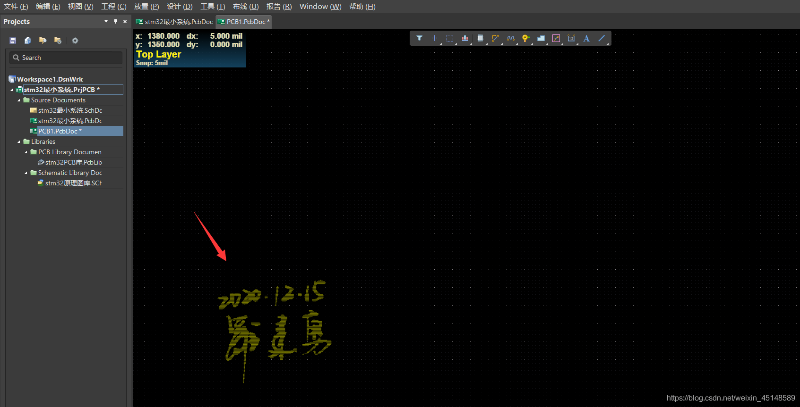Open the 布线 (U) menu

(246, 7)
